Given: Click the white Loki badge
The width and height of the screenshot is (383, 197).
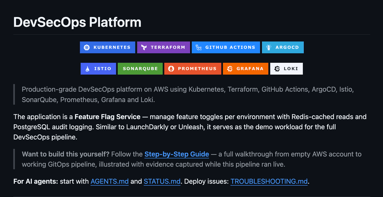Looking at the screenshot, I should click(287, 69).
